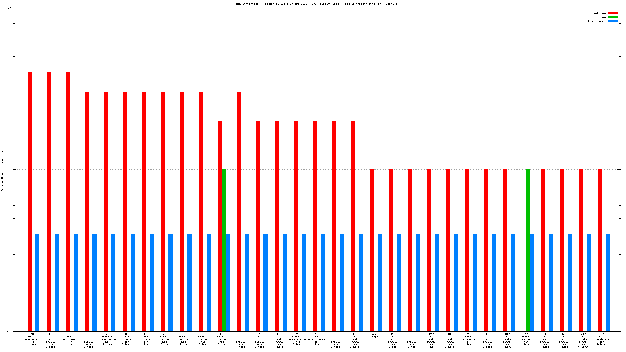Image resolution: width=626 pixels, height=352 pixels.
Task: Click the green Spam legend swatch
Action: pos(613,17)
